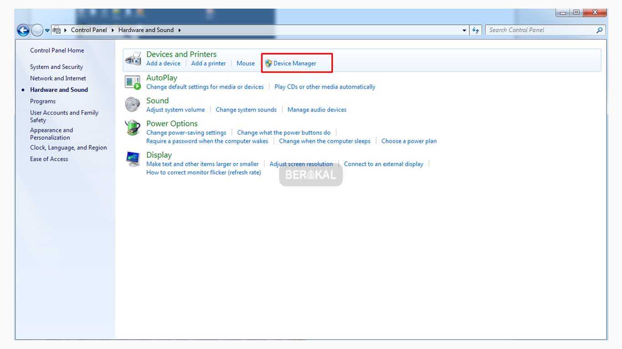Viewport: 622px width, 349px height.
Task: Open Network and Internet category
Action: (x=58, y=78)
